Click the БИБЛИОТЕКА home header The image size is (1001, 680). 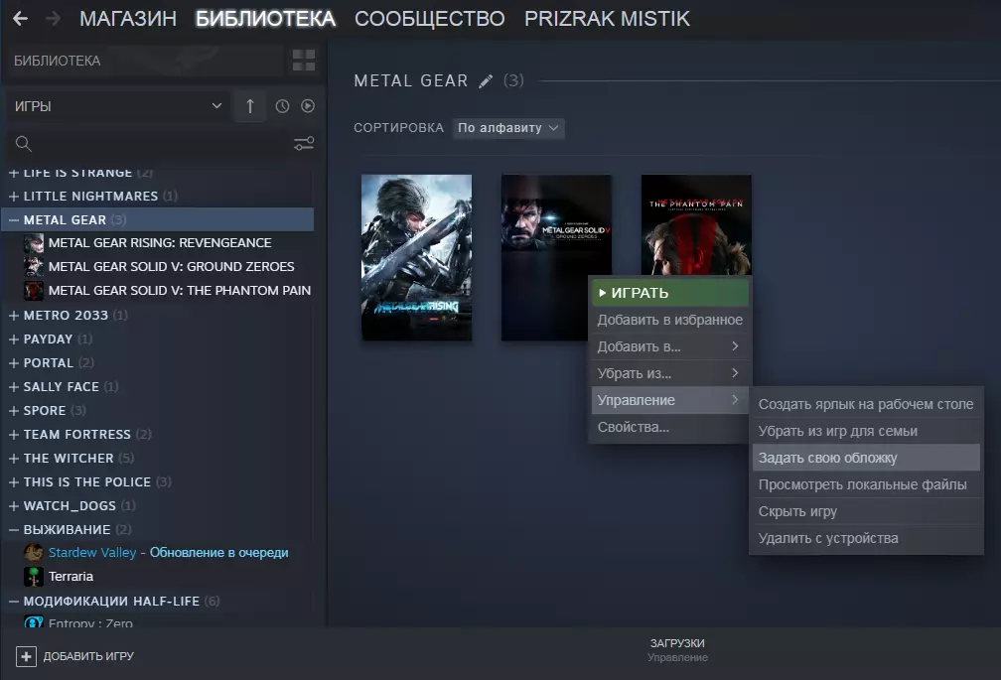[x=146, y=61]
